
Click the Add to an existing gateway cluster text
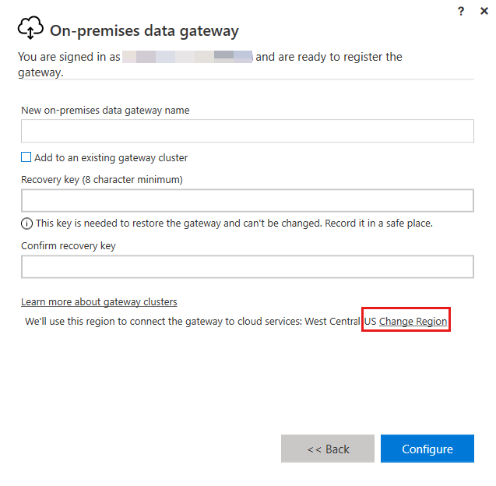coord(111,158)
